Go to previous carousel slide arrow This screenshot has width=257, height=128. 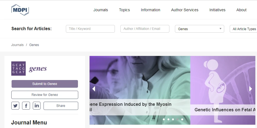pos(94,89)
